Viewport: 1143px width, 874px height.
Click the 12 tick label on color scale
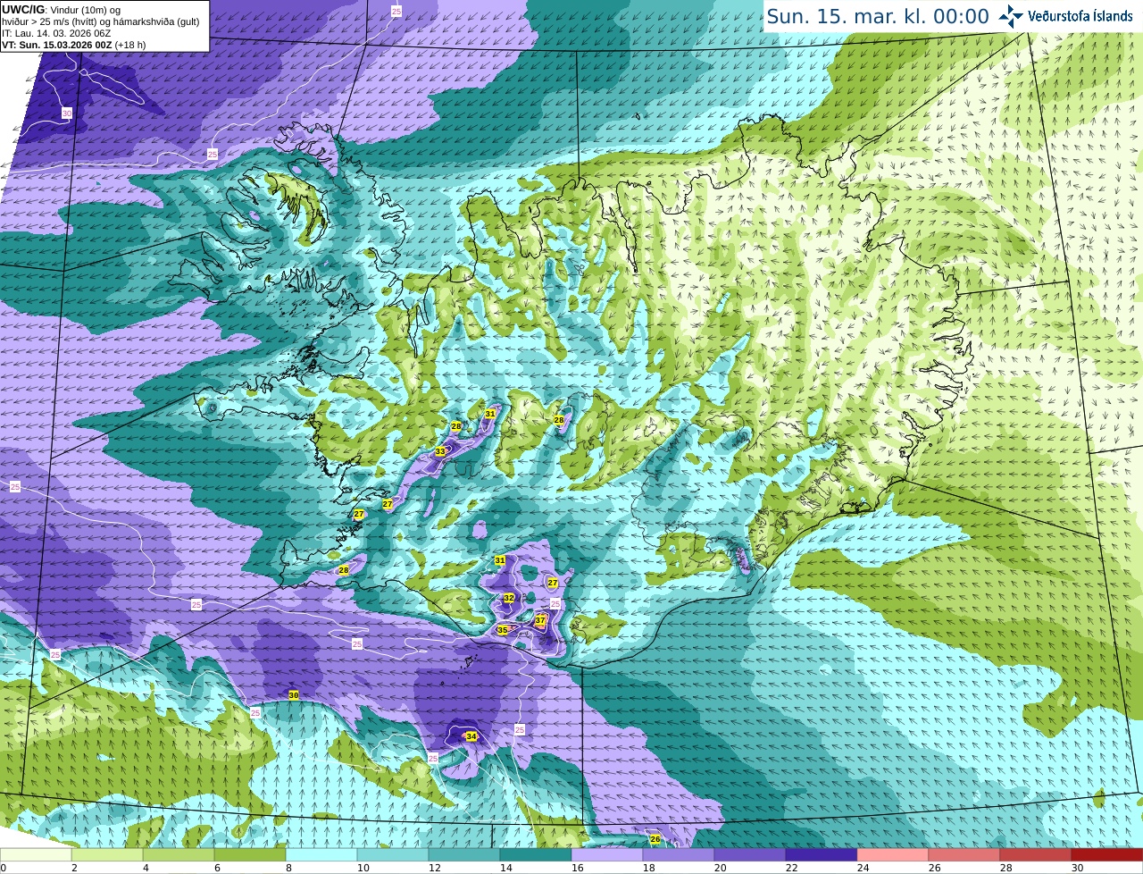[434, 868]
